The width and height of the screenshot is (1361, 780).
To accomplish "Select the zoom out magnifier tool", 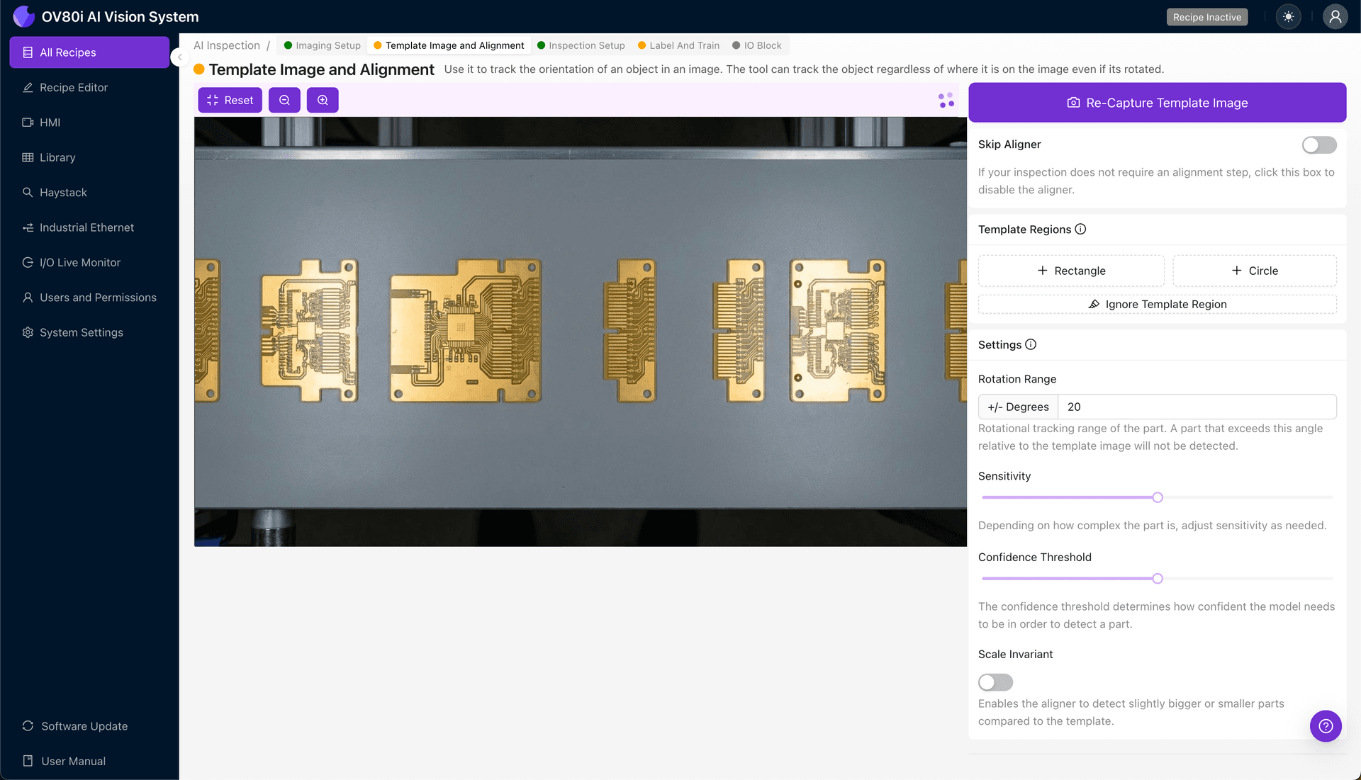I will [x=284, y=100].
